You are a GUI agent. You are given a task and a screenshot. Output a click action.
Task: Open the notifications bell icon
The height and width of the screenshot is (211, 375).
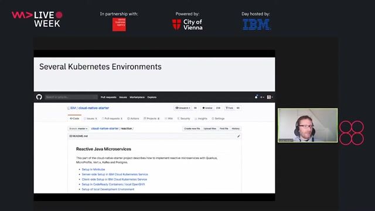[x=256, y=97]
